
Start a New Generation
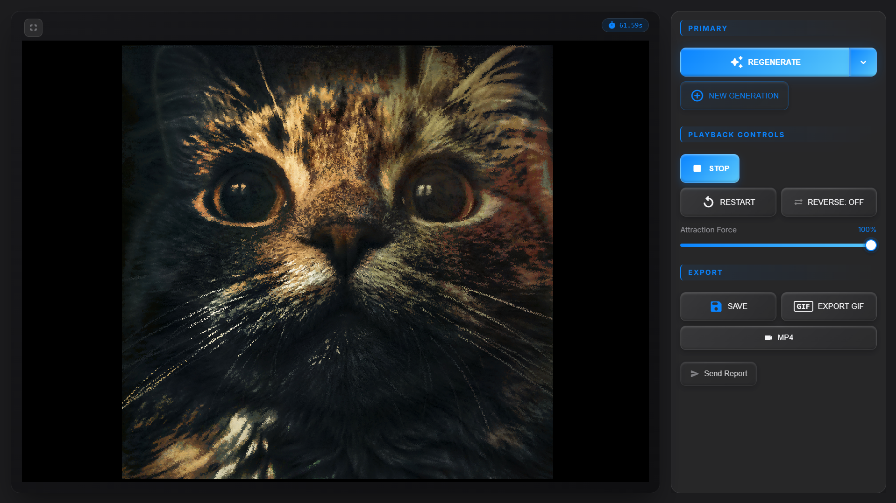tap(734, 96)
